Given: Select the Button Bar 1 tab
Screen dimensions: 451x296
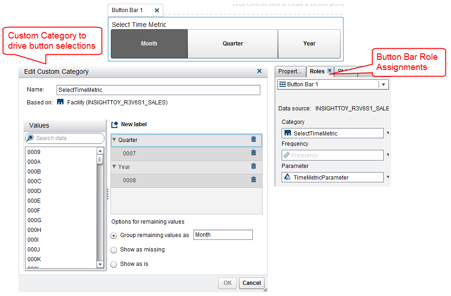Looking at the screenshot, I should 127,10.
